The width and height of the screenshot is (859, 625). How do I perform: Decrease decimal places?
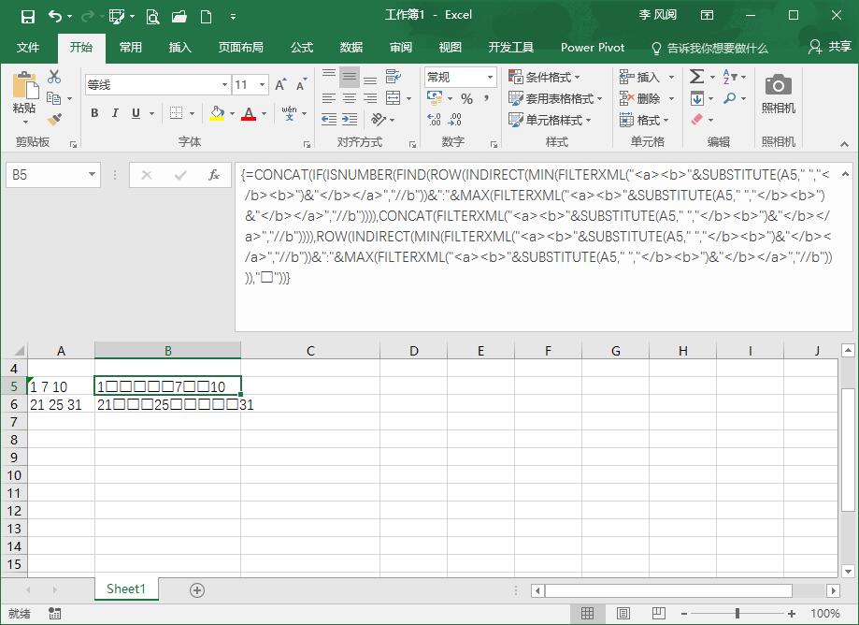[x=454, y=119]
